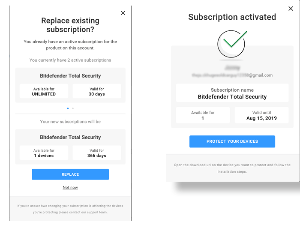Close the Replace existing subscription dialog

click(123, 13)
